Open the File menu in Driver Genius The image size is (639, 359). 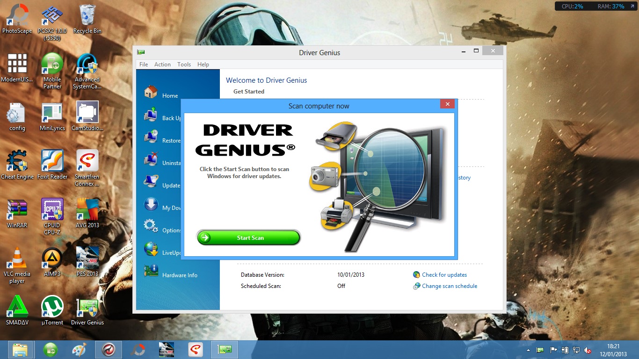click(x=144, y=65)
